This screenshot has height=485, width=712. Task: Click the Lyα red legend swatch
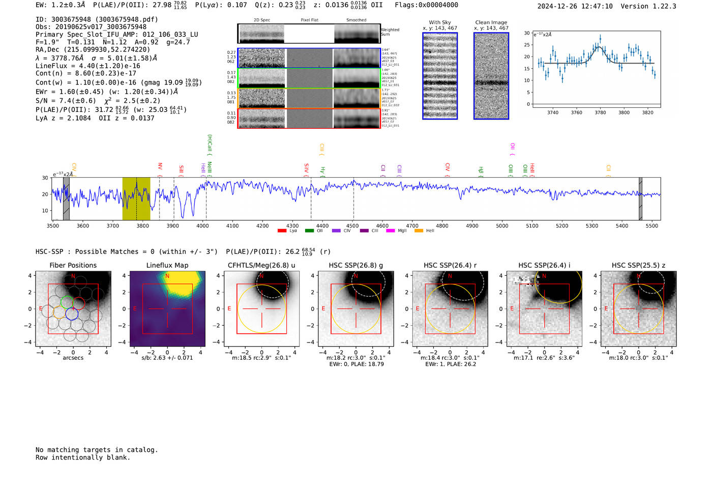tap(282, 231)
